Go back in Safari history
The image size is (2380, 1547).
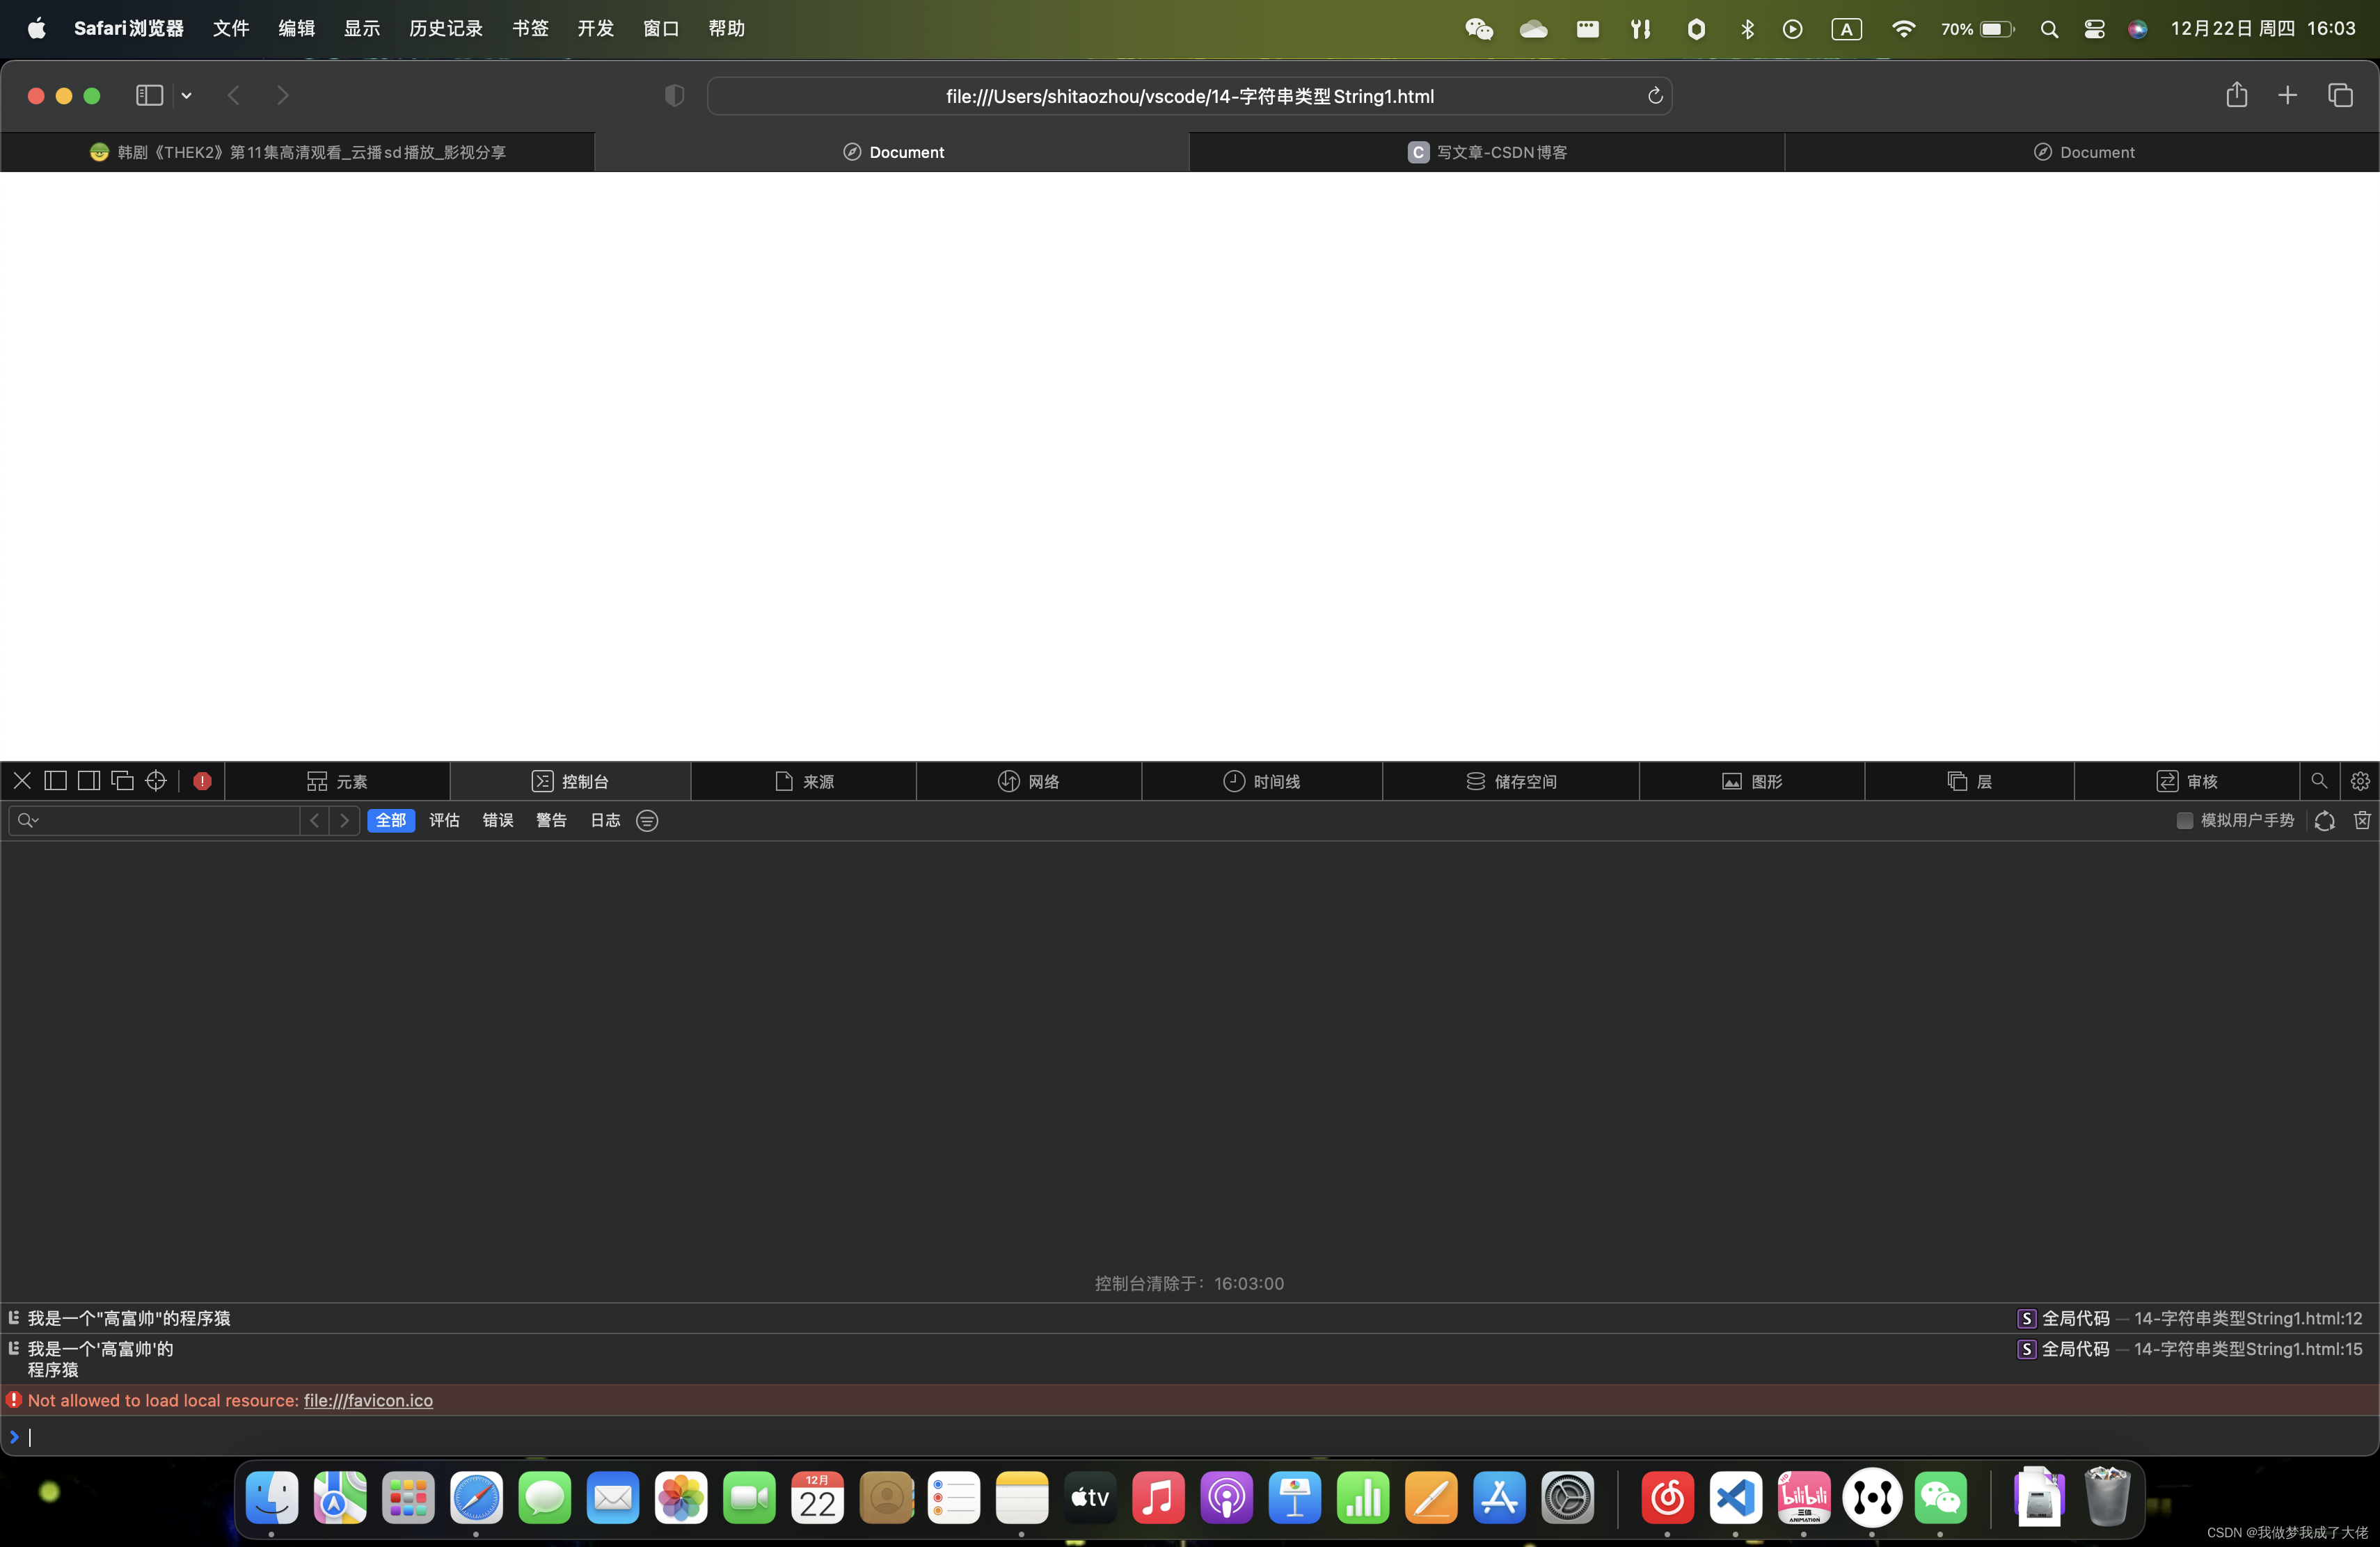pyautogui.click(x=234, y=95)
